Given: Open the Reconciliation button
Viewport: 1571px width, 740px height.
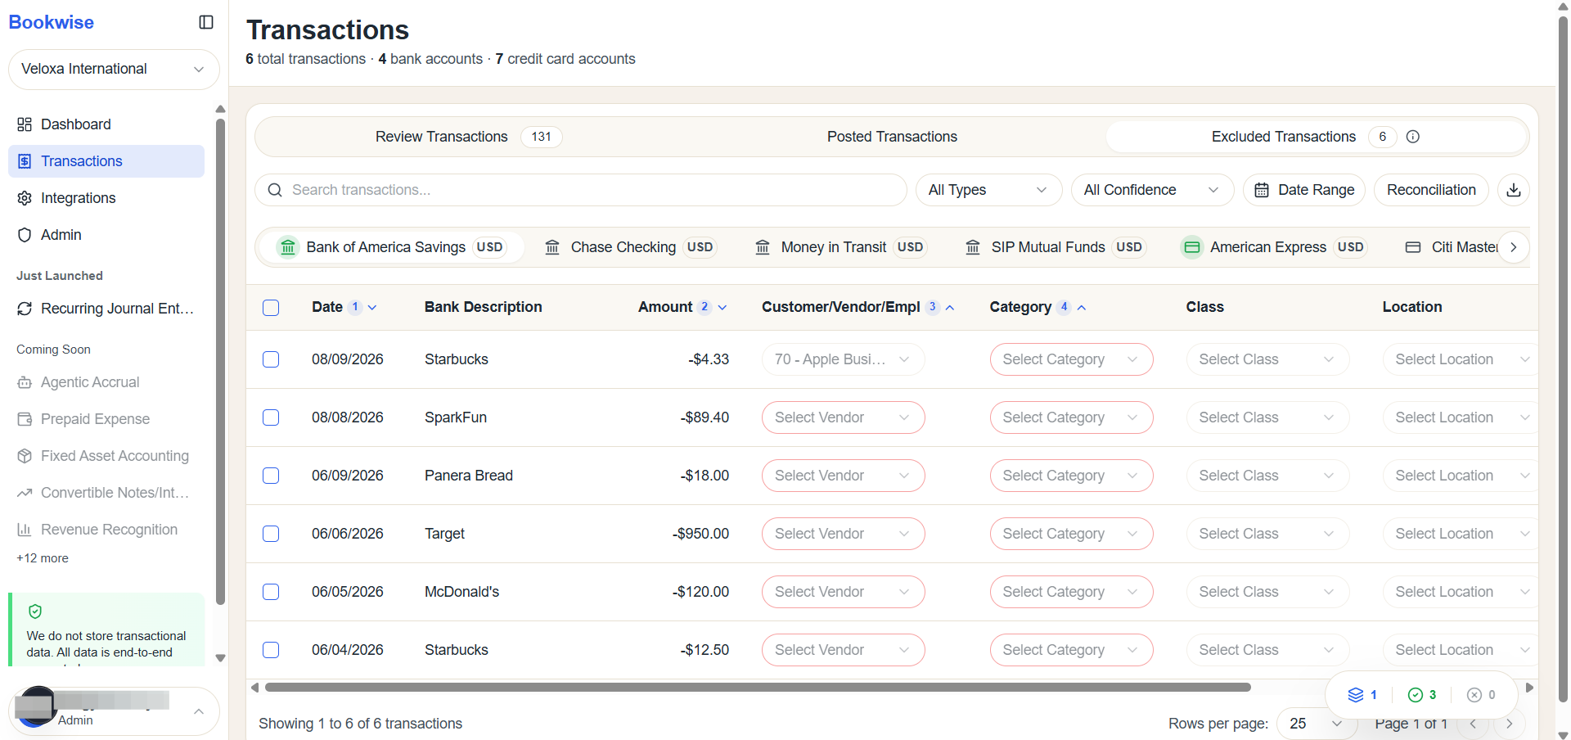Looking at the screenshot, I should pyautogui.click(x=1431, y=190).
